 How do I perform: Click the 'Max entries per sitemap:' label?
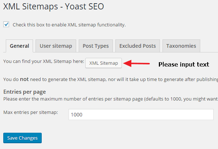click(31, 112)
